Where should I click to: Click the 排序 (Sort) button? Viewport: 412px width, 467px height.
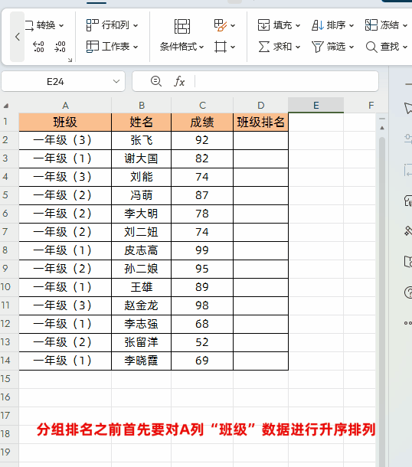tap(332, 25)
